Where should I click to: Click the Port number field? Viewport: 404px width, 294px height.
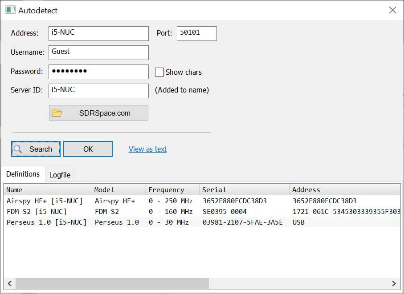(196, 33)
